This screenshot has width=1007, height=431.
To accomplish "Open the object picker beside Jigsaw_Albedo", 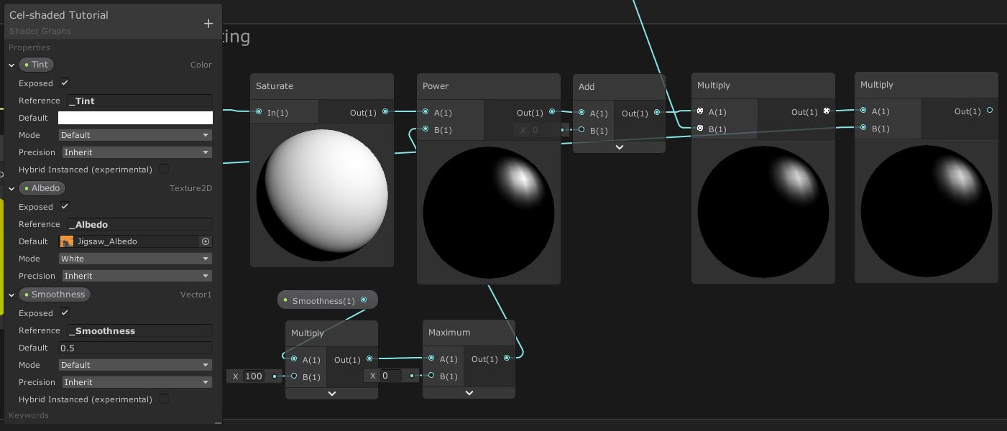I will 206,241.
